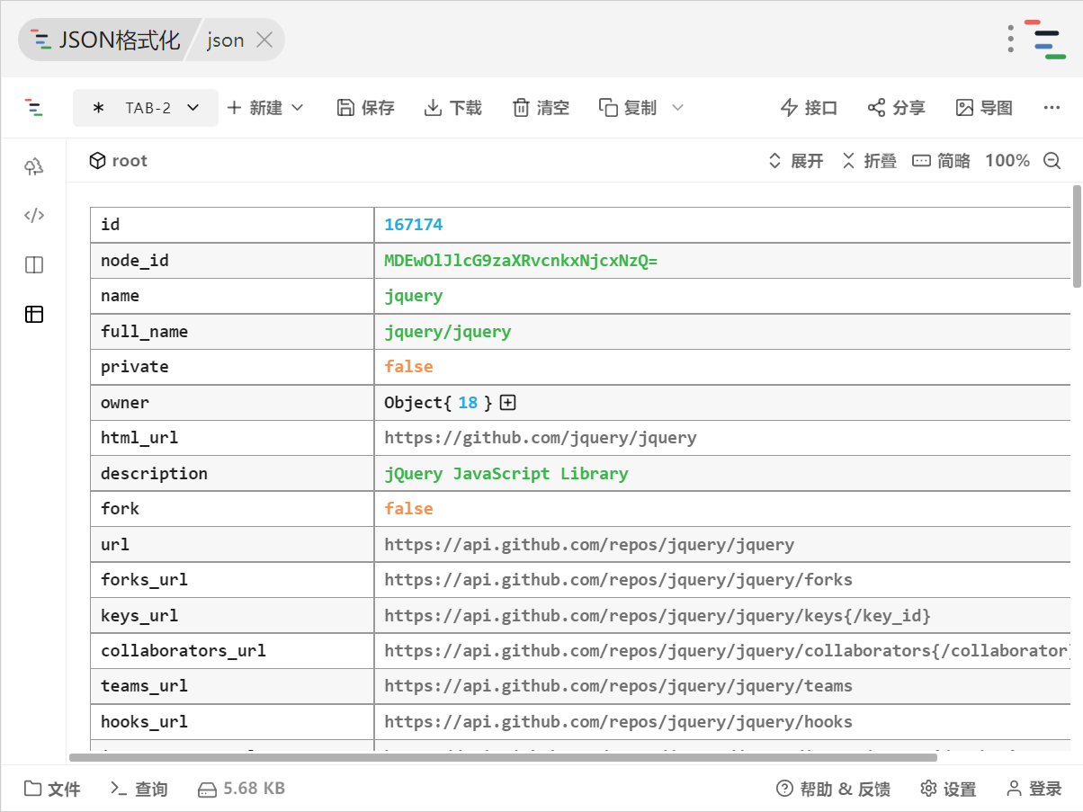Click 下载 to download the JSON

tap(452, 108)
